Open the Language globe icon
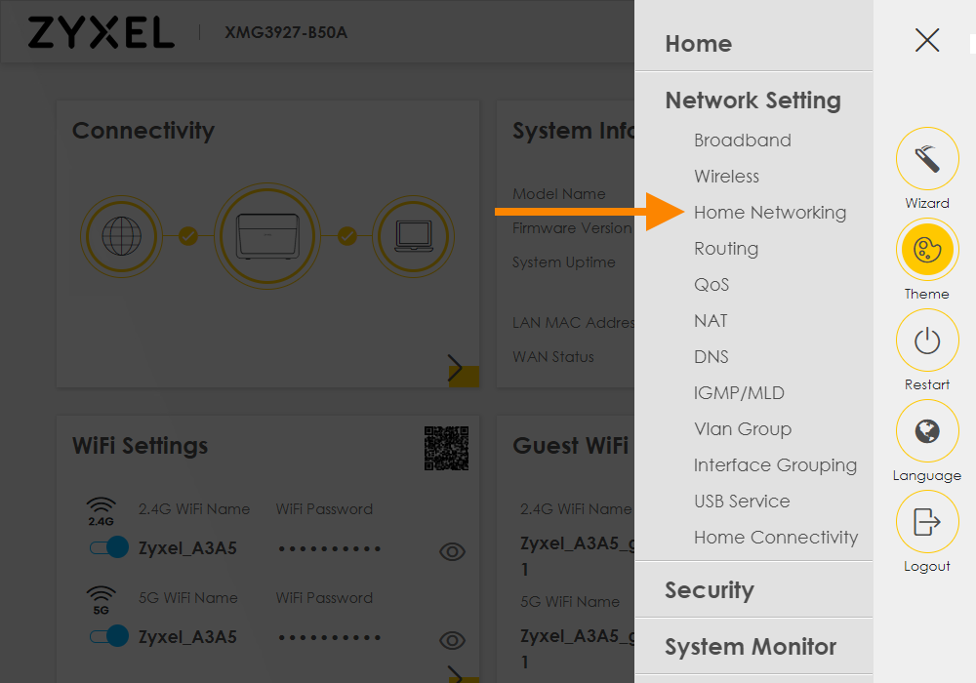 (x=927, y=430)
